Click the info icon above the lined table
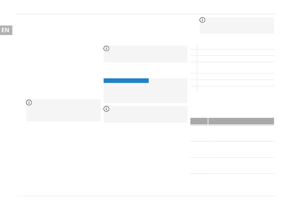This screenshot has height=210, width=298. 202,20
